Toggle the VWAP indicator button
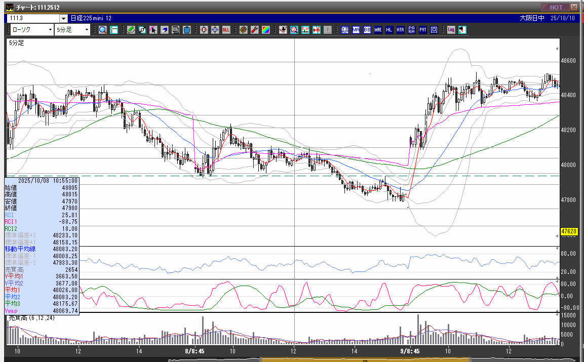The image size is (584, 362). (x=345, y=30)
